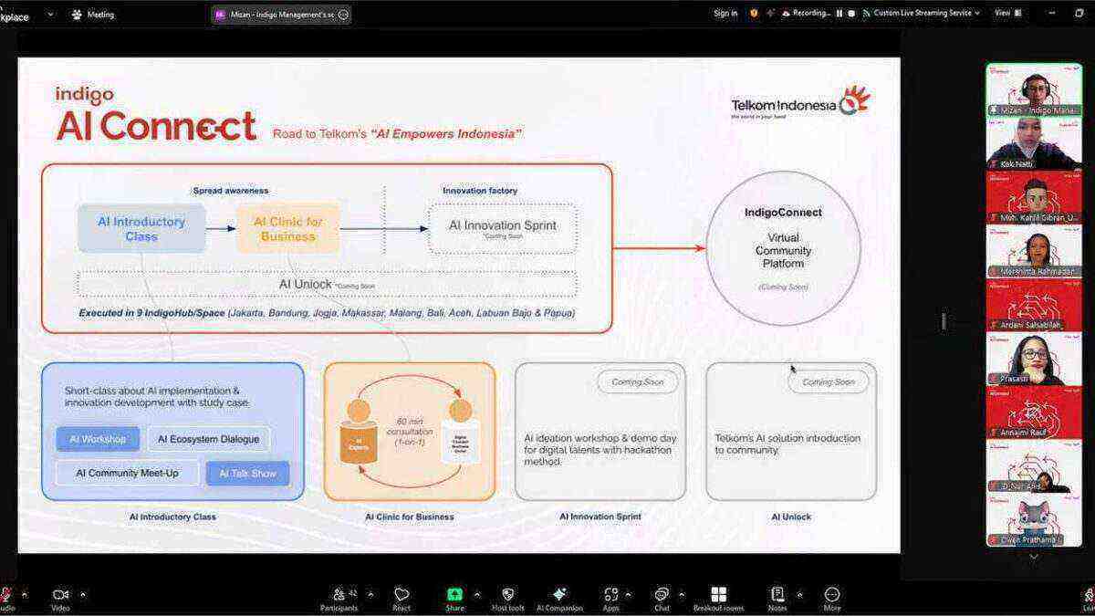Screen dimensions: 1095x616
Task: Select Muh. Kahlil Gibran's video thumbnail
Action: tap(1034, 197)
